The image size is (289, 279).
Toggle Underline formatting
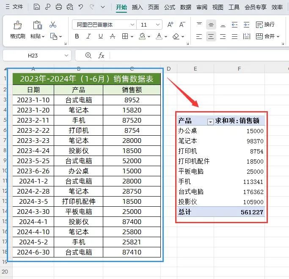(x=101, y=36)
